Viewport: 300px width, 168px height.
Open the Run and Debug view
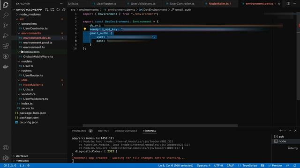click(x=6, y=35)
